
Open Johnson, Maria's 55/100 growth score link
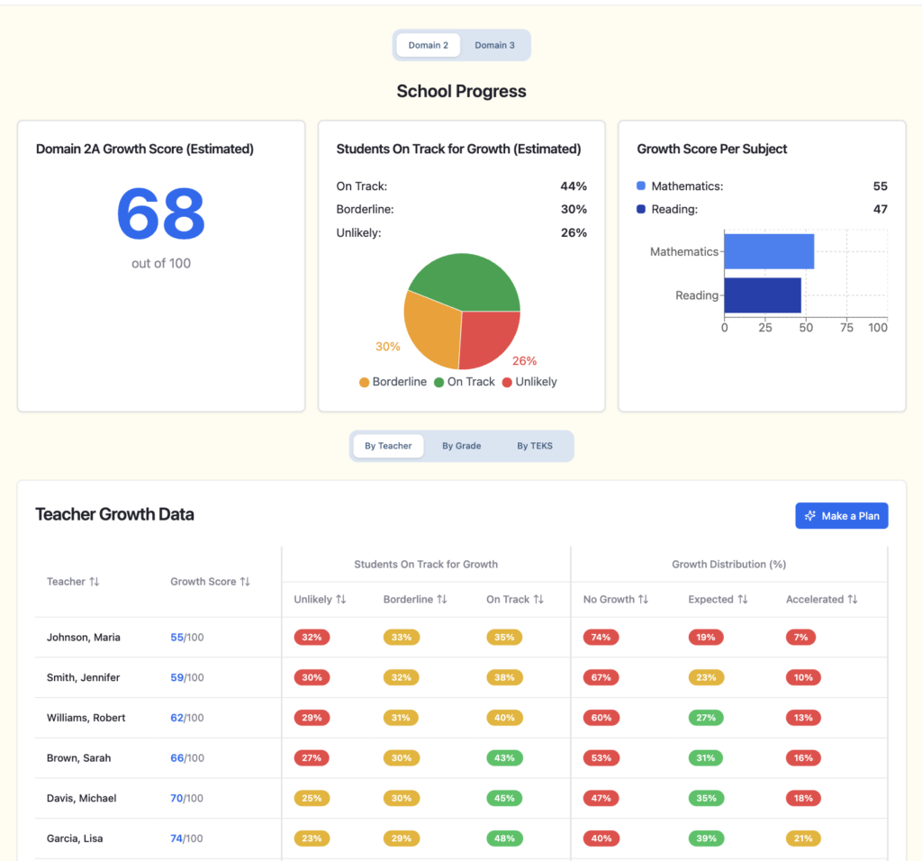(x=176, y=637)
